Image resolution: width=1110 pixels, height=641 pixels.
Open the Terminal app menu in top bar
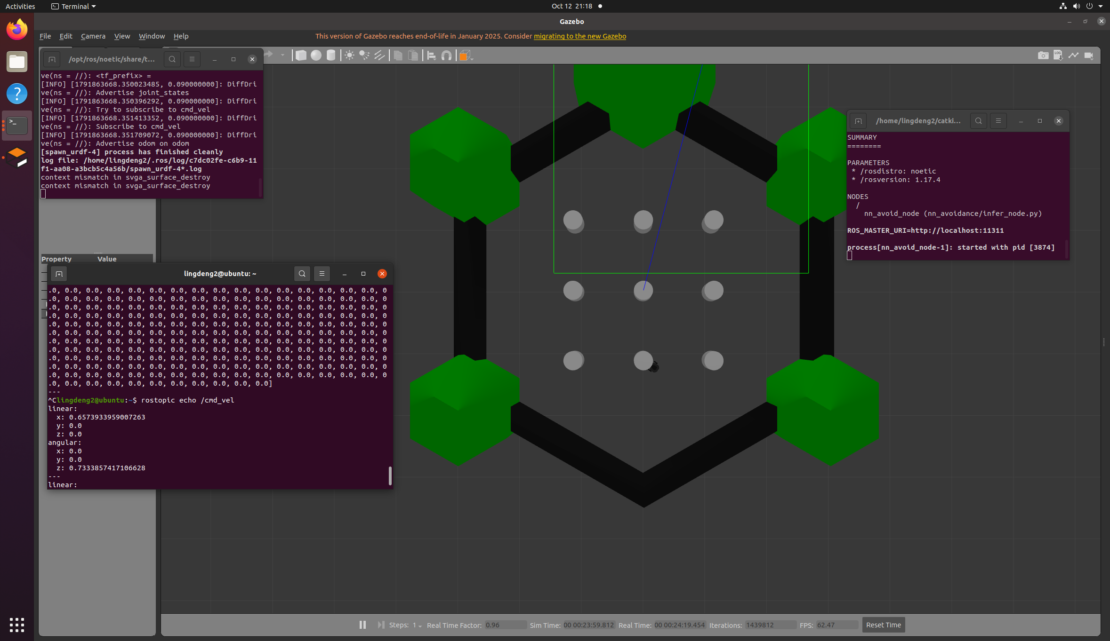[73, 6]
